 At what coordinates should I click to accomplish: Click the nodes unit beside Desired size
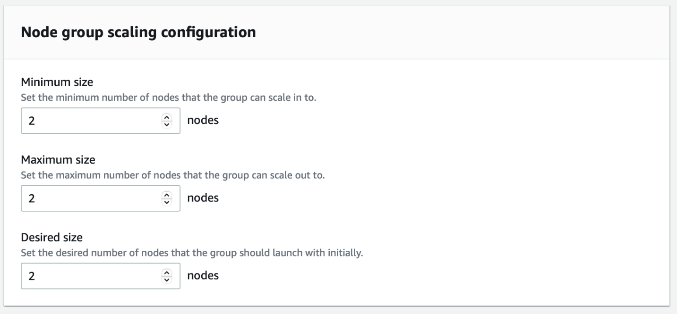tap(203, 275)
